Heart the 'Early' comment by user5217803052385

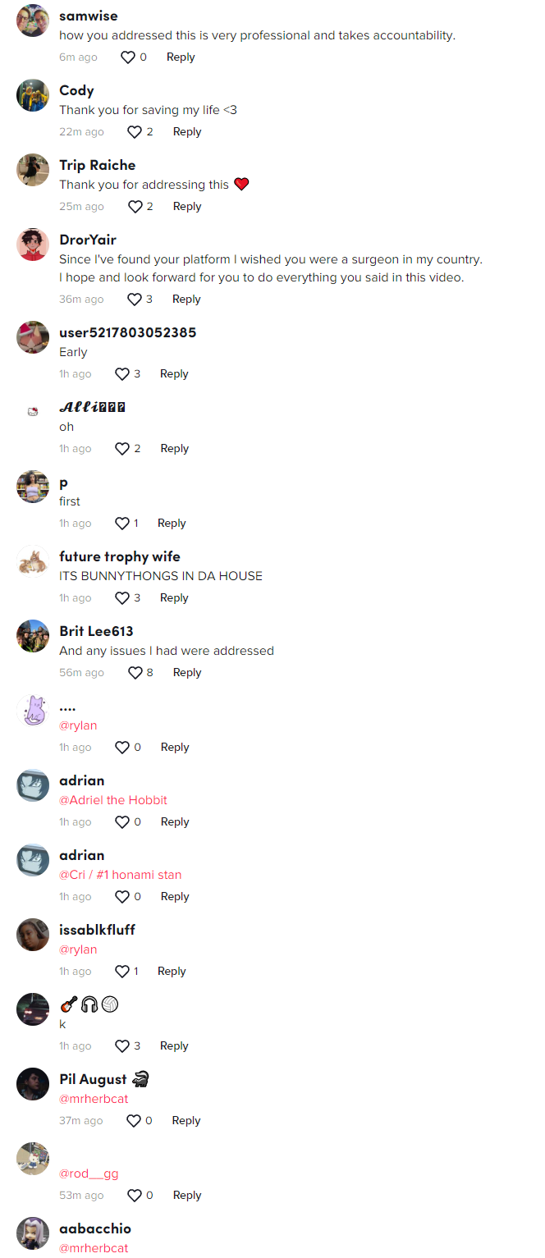pos(122,374)
